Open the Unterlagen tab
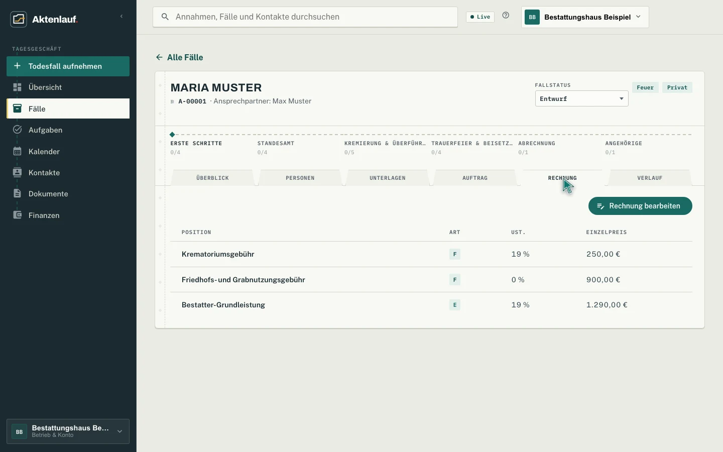This screenshot has width=723, height=452. click(388, 178)
